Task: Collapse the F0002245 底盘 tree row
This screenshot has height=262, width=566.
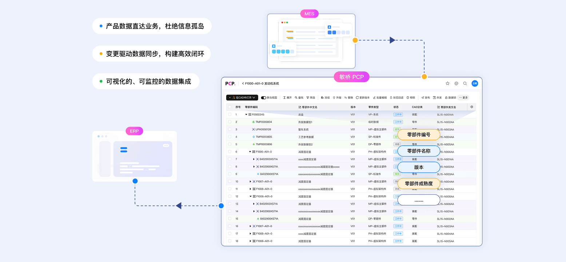Action: (x=246, y=114)
